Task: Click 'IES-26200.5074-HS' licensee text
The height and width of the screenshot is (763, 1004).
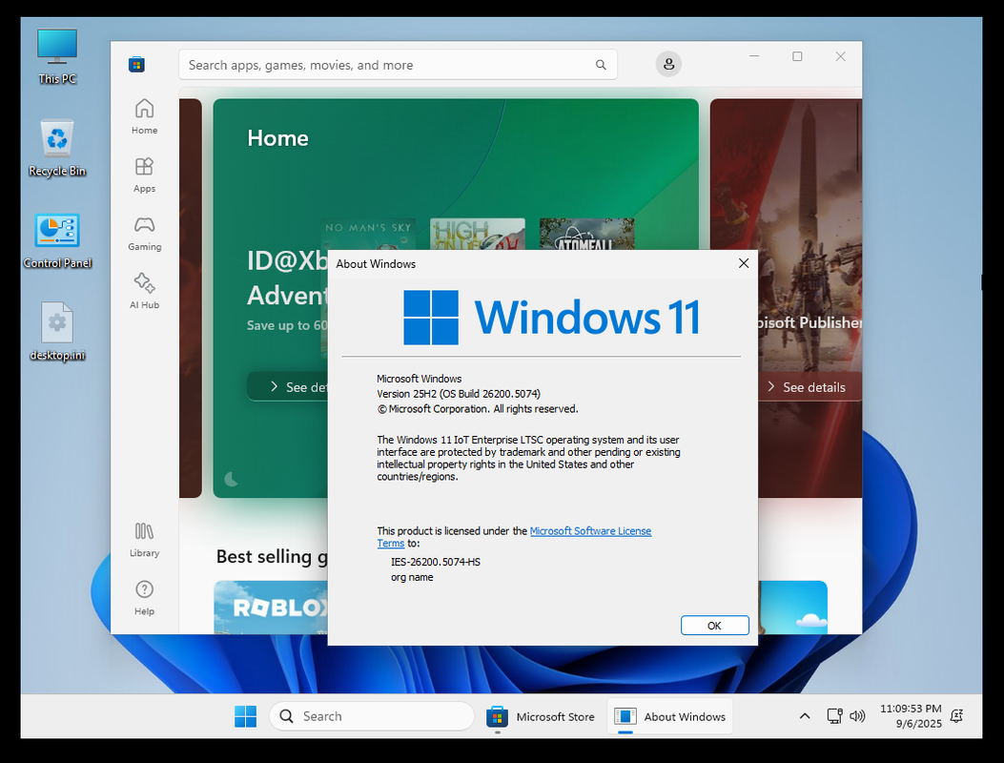Action: (x=436, y=562)
